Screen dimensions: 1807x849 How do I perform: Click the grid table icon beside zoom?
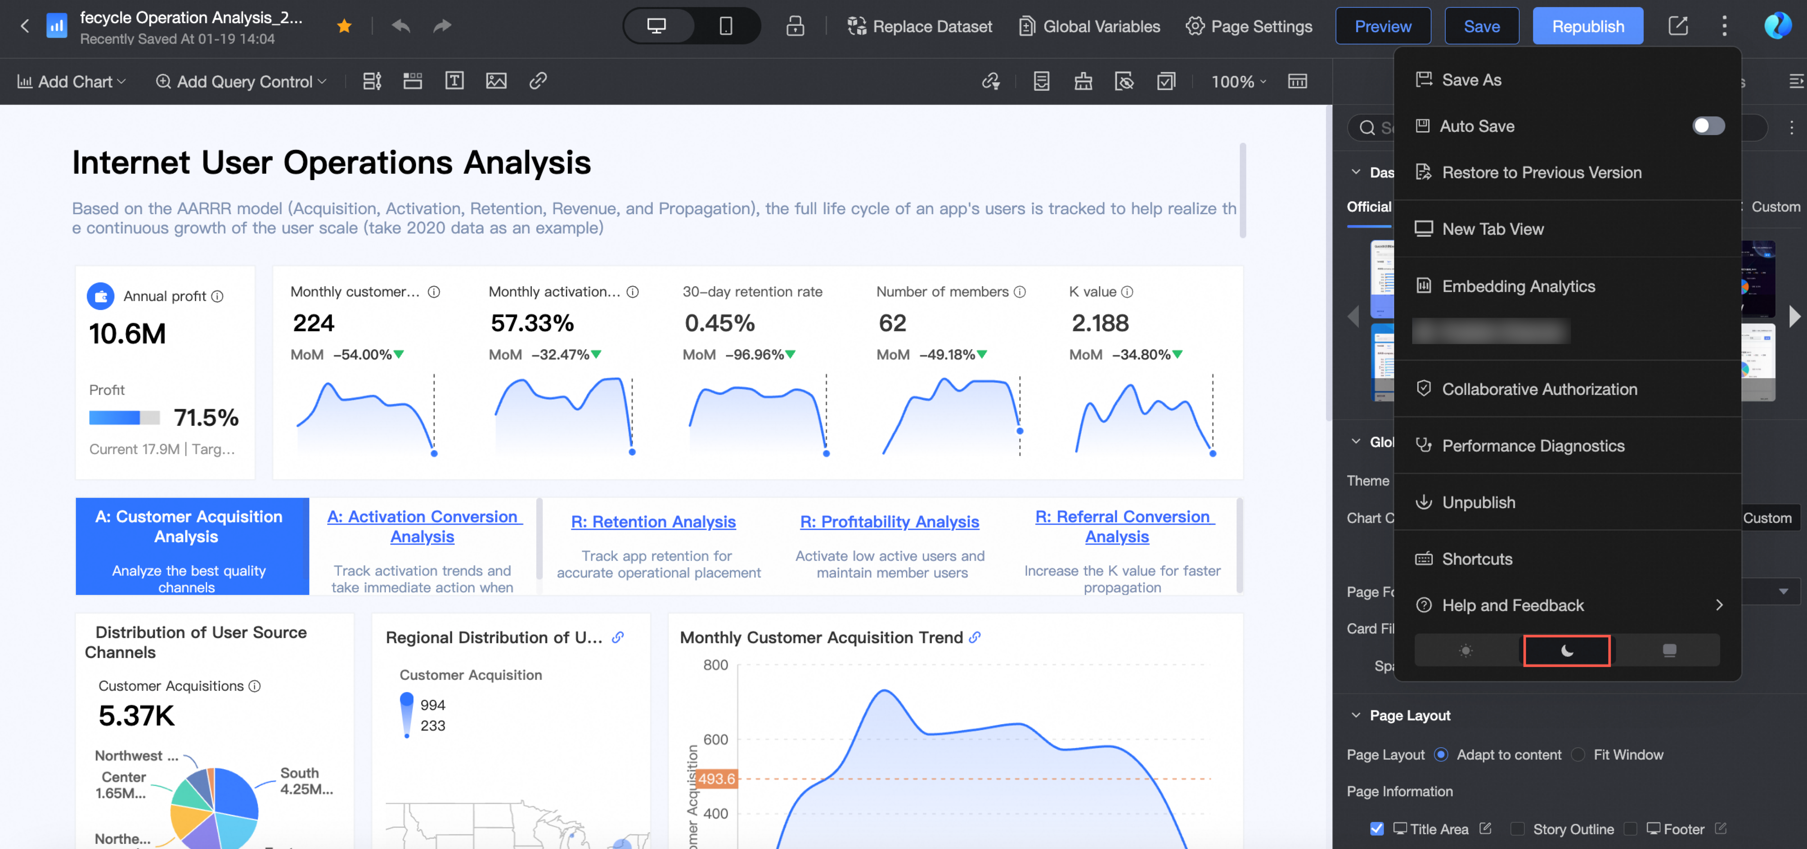tap(1297, 81)
